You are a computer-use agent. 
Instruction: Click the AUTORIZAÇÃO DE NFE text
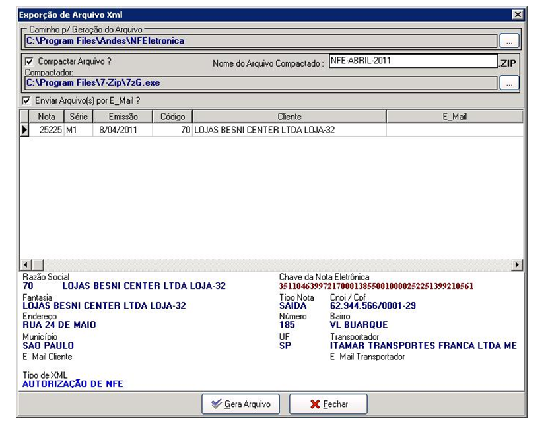[73, 384]
